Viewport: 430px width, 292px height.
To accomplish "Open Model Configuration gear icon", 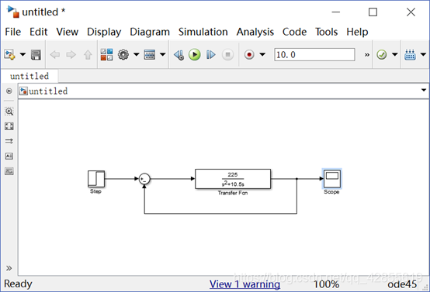I will pyautogui.click(x=123, y=54).
